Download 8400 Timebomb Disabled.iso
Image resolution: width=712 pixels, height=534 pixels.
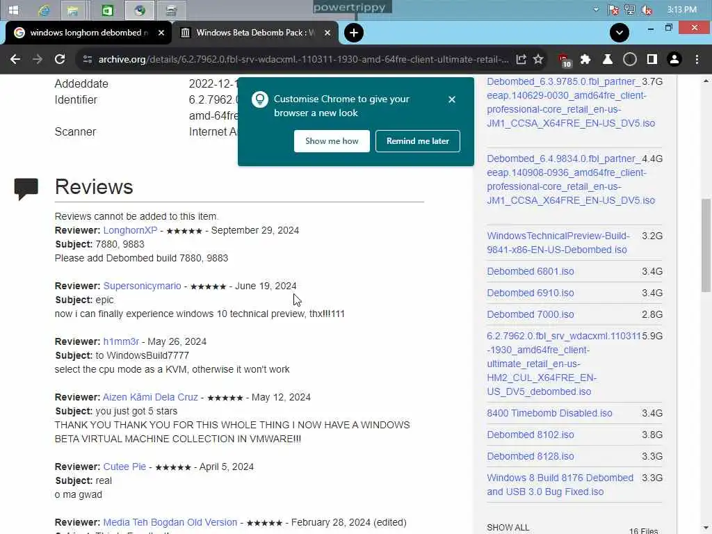549,413
